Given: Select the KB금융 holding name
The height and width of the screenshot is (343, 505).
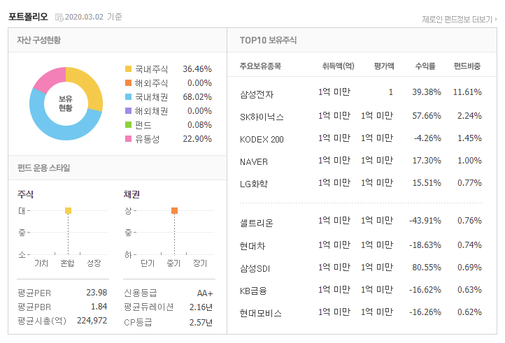Looking at the screenshot, I should pos(253,291).
